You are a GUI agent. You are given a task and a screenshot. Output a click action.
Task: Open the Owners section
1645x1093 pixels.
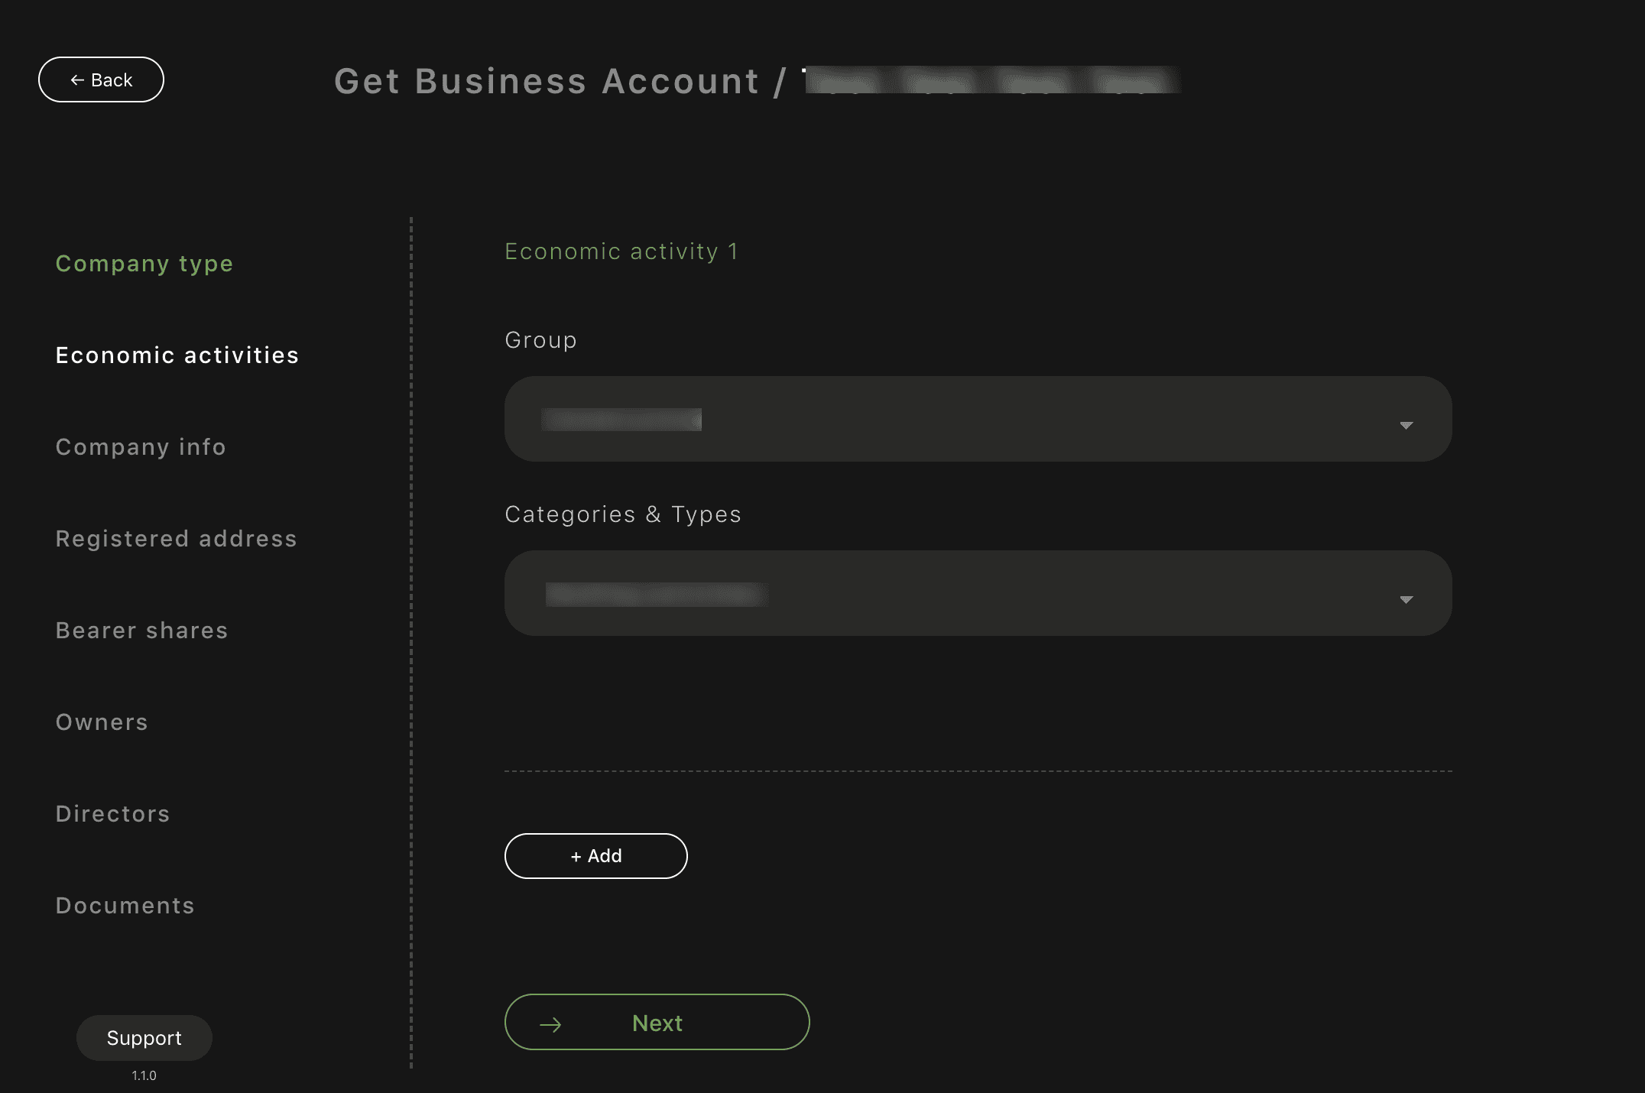102,722
